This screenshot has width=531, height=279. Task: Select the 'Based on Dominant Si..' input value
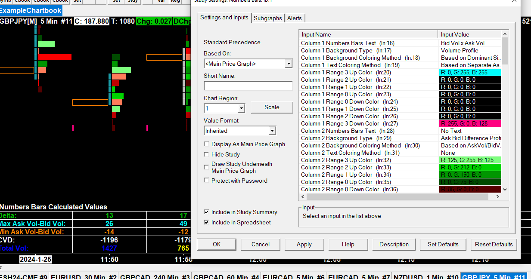click(x=469, y=58)
